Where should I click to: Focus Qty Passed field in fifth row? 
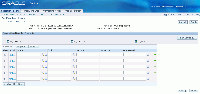click(135, 79)
